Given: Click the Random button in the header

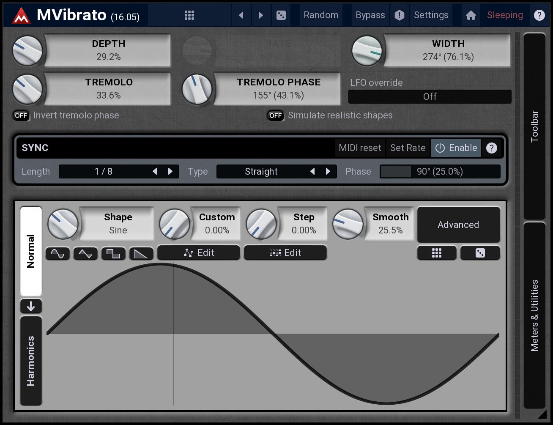Looking at the screenshot, I should (x=321, y=15).
